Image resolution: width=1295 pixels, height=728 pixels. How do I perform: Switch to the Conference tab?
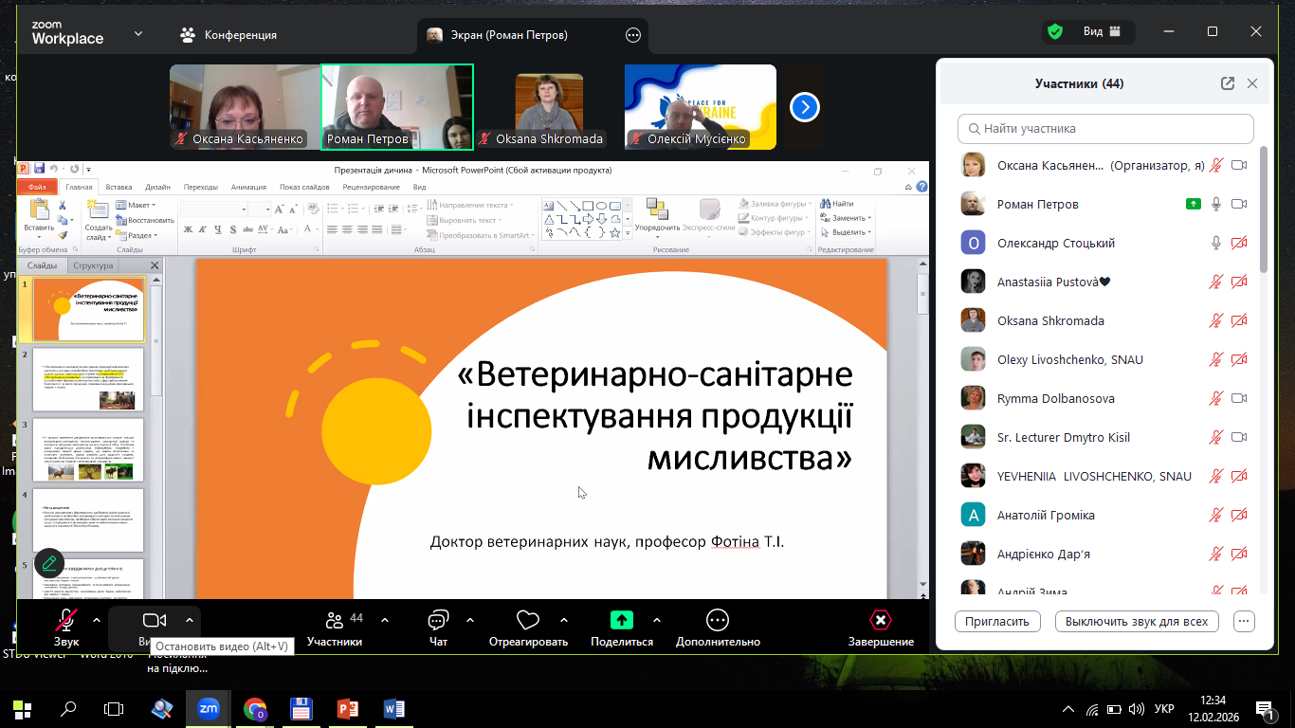click(x=228, y=35)
